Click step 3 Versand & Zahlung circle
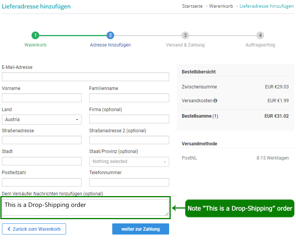 tap(185, 35)
